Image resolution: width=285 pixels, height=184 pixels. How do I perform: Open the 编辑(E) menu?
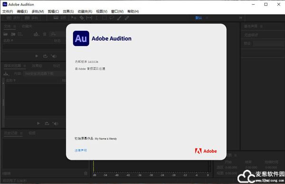click(x=22, y=11)
